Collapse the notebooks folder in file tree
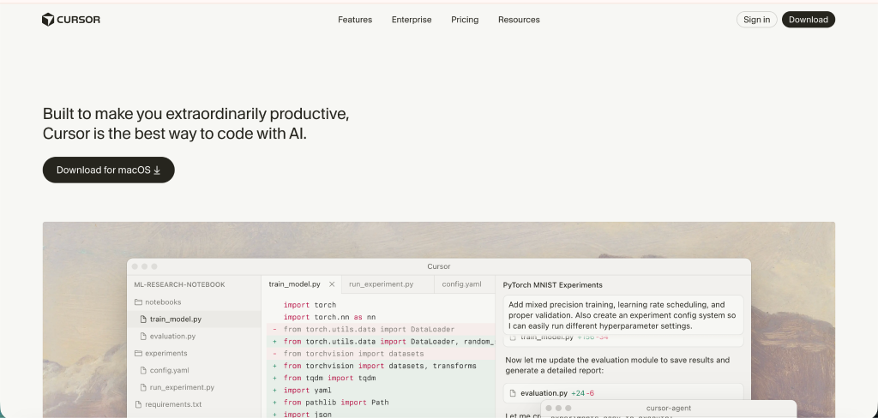The height and width of the screenshot is (418, 878). (x=163, y=302)
